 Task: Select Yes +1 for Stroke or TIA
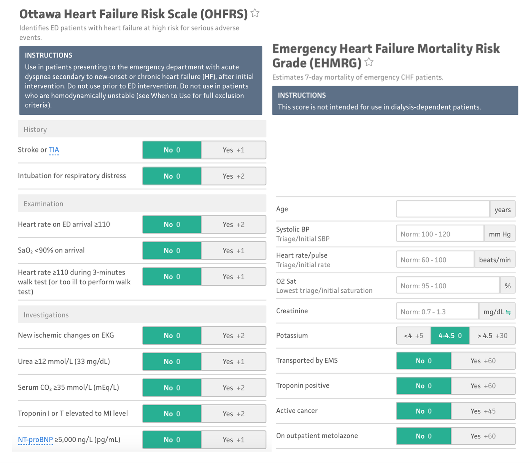(234, 150)
